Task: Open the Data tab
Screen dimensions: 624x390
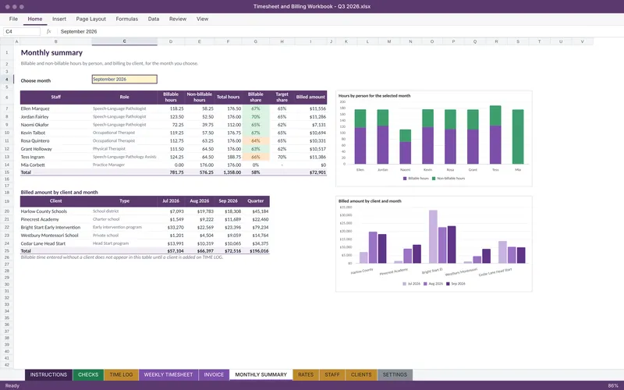Action: 153,19
